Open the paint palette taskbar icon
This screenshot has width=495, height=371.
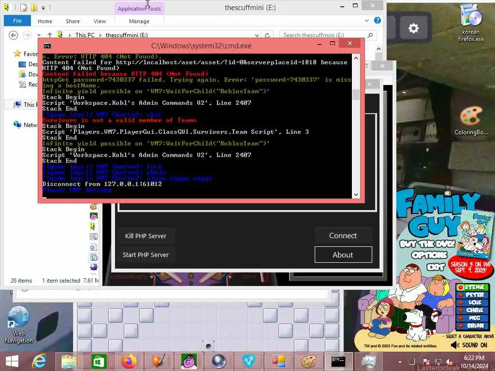click(x=308, y=361)
